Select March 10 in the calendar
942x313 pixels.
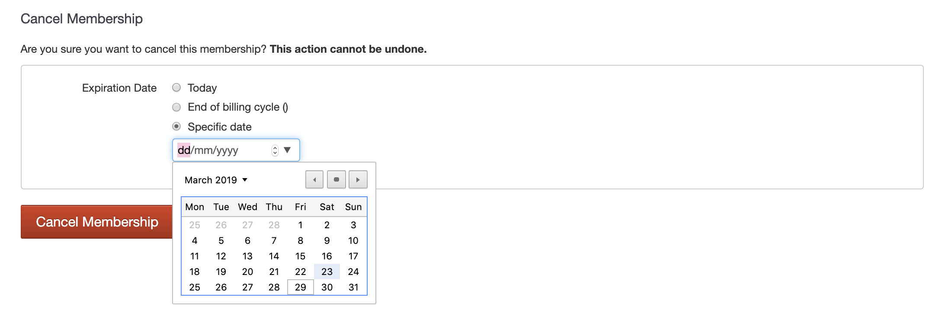click(353, 241)
